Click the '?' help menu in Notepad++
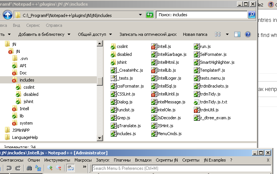The image size is (277, 174). point(231,160)
